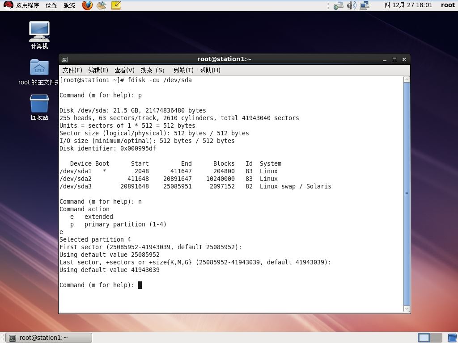This screenshot has height=343, width=458.
Task: Open terminal 文件(F) menu
Action: click(x=72, y=70)
